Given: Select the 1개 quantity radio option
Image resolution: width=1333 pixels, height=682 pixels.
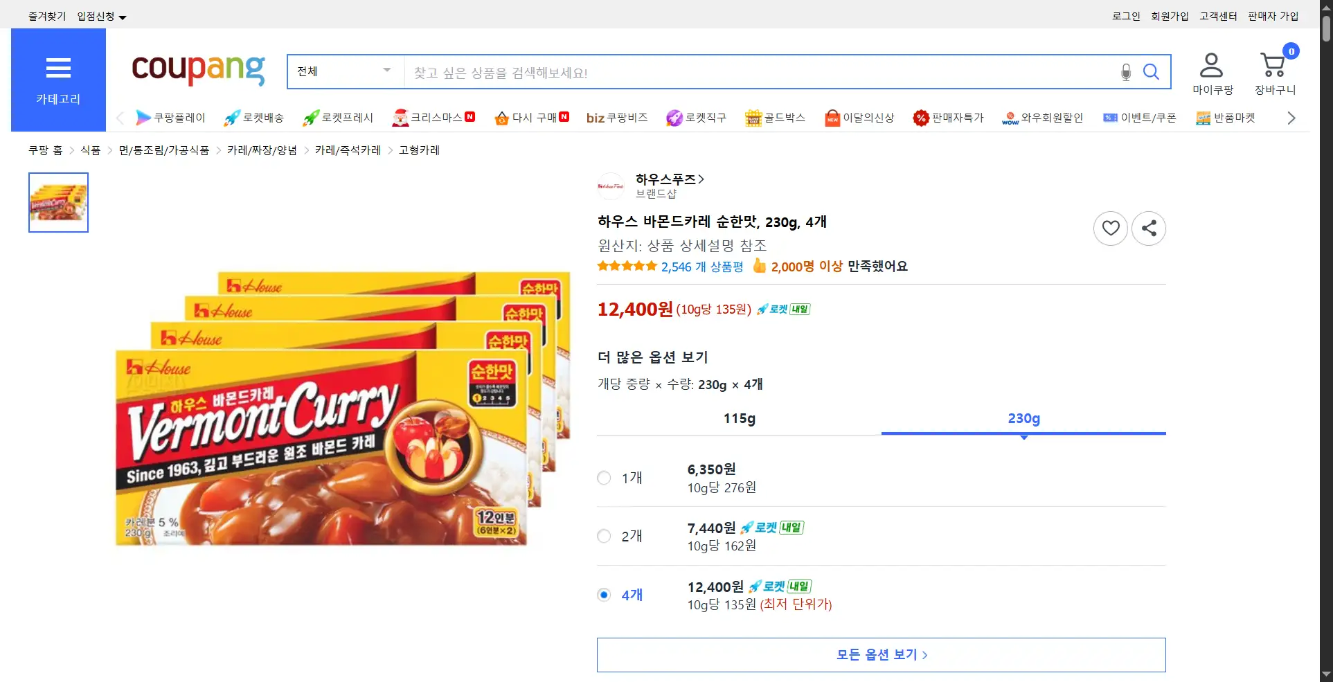Looking at the screenshot, I should [604, 478].
